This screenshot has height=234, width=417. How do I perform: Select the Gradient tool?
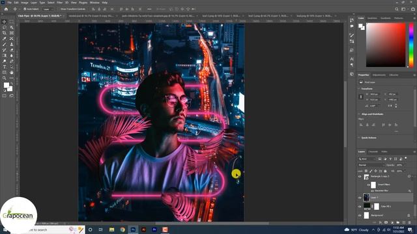[x=5, y=55]
